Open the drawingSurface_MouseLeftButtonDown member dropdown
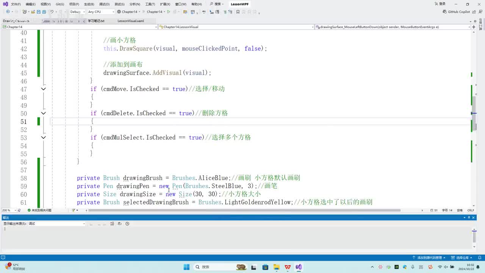Image resolution: width=485 pixels, height=273 pixels. (x=393, y=27)
